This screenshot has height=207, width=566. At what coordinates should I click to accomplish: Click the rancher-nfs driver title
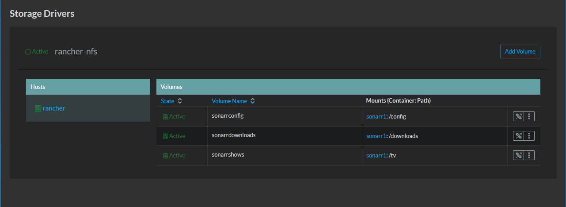point(76,52)
